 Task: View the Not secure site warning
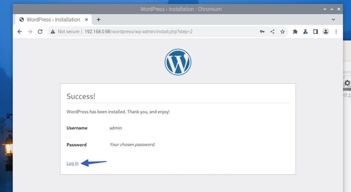coord(65,32)
